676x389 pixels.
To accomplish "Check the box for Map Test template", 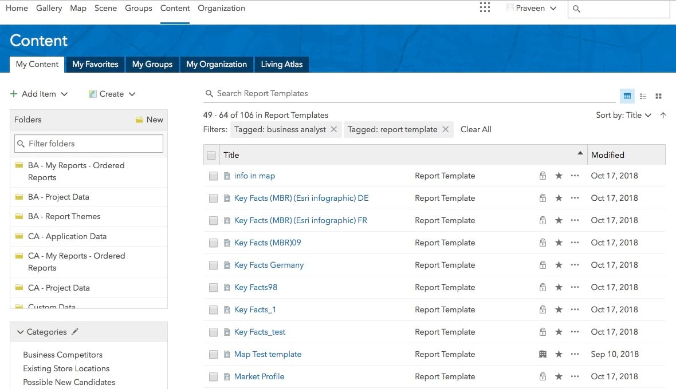I will pos(214,355).
